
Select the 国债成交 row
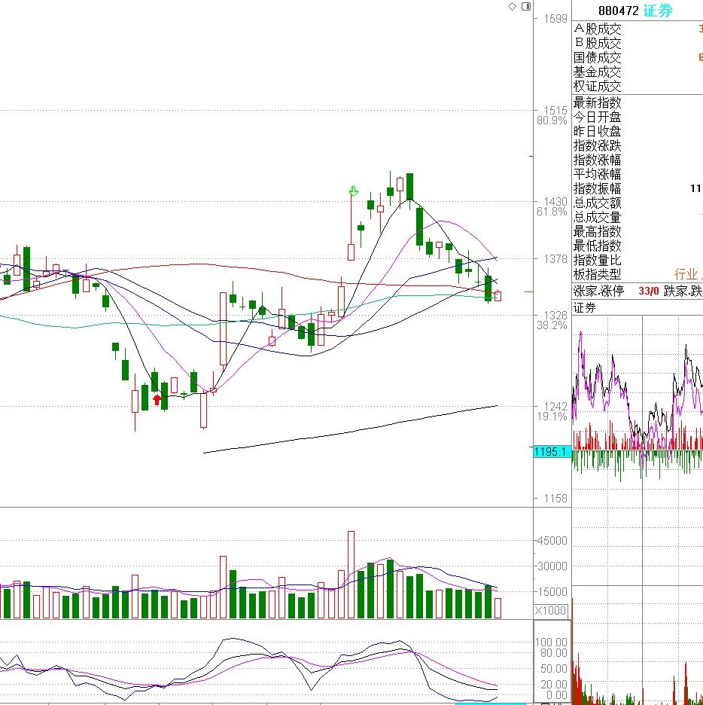point(638,57)
